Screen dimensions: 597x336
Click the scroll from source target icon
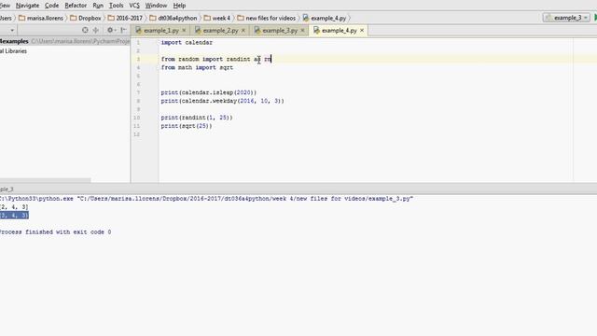coord(85,30)
